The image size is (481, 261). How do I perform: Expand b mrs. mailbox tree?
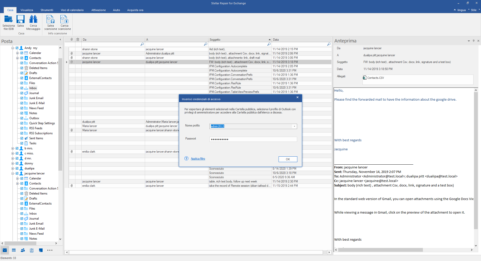[13, 148]
